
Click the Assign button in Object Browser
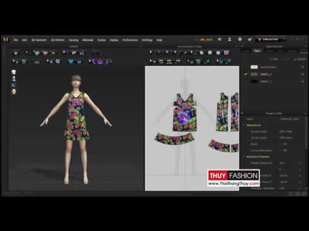pyautogui.click(x=300, y=59)
